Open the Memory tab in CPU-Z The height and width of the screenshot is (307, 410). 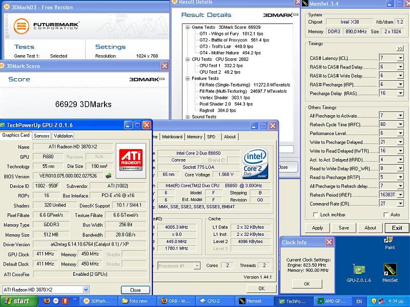195,137
